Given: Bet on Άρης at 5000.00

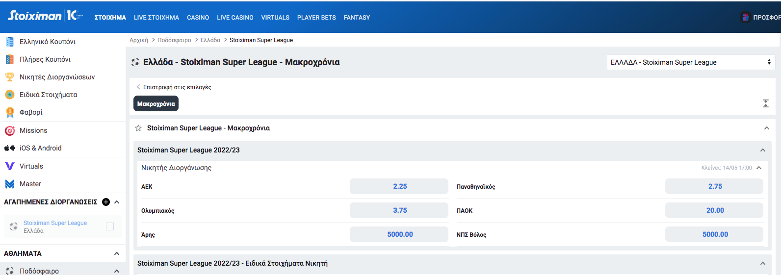Looking at the screenshot, I should (399, 234).
